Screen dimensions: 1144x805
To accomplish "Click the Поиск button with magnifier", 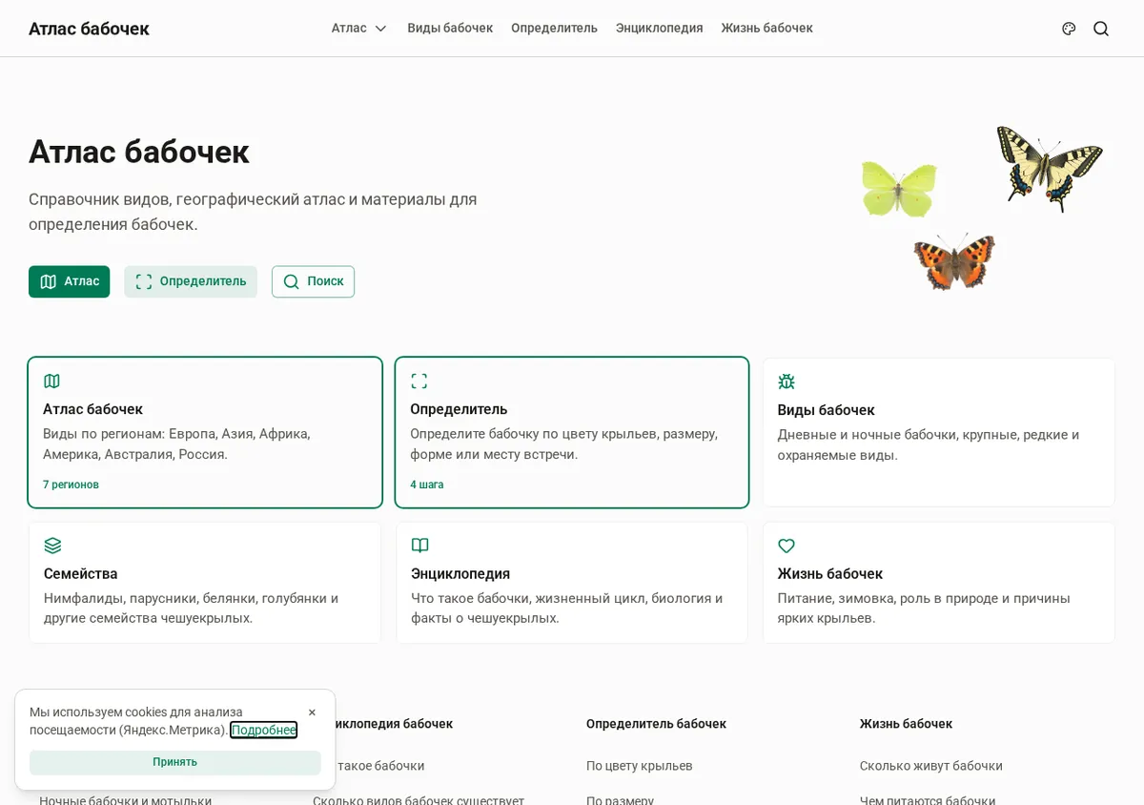I will click(313, 281).
